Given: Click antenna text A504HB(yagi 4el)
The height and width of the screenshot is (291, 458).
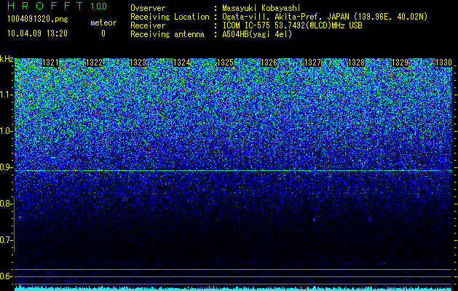Looking at the screenshot, I should click(x=257, y=34).
